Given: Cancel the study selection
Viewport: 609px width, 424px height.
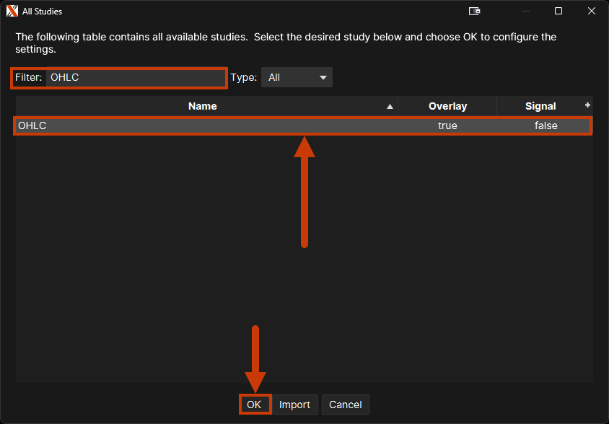Looking at the screenshot, I should pyautogui.click(x=345, y=405).
